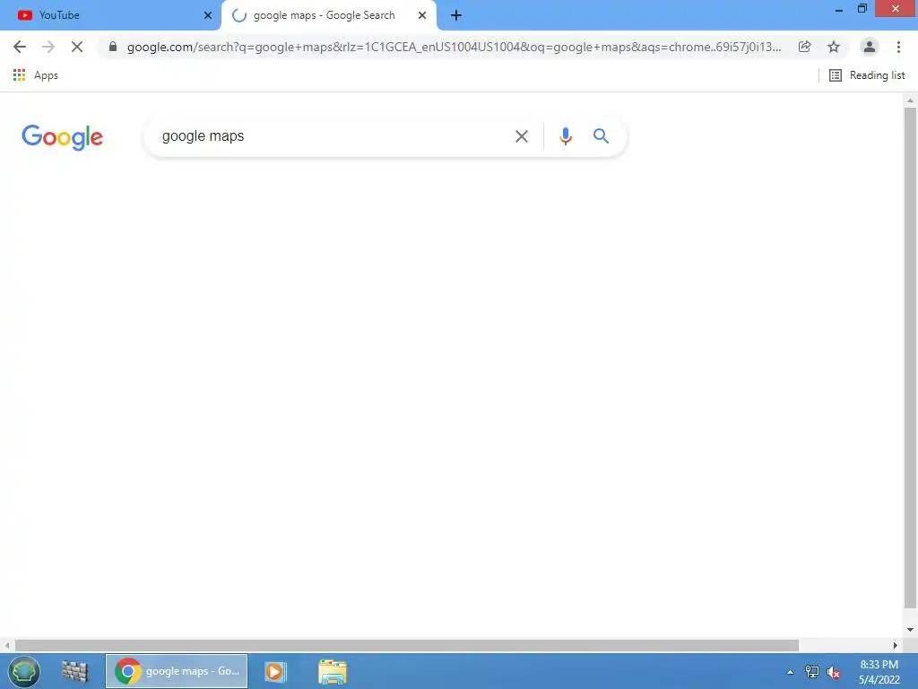Close the google maps search tab
The height and width of the screenshot is (689, 918).
coord(422,15)
